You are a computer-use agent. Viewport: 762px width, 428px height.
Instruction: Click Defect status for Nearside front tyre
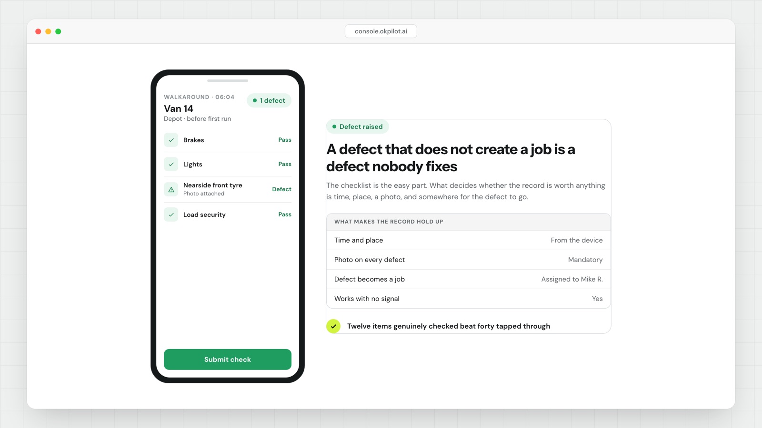(282, 189)
